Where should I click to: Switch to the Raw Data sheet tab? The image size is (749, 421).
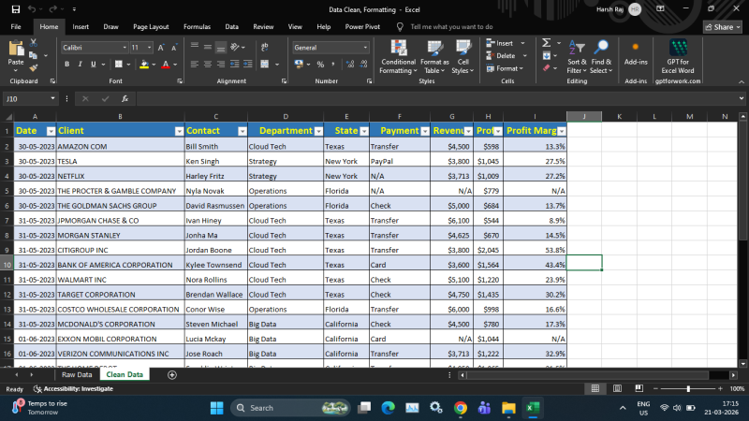click(77, 374)
